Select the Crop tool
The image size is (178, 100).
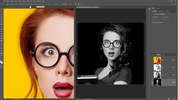click(x=1, y=19)
